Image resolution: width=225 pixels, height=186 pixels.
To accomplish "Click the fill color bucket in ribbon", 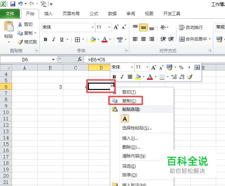I will click(93, 39).
